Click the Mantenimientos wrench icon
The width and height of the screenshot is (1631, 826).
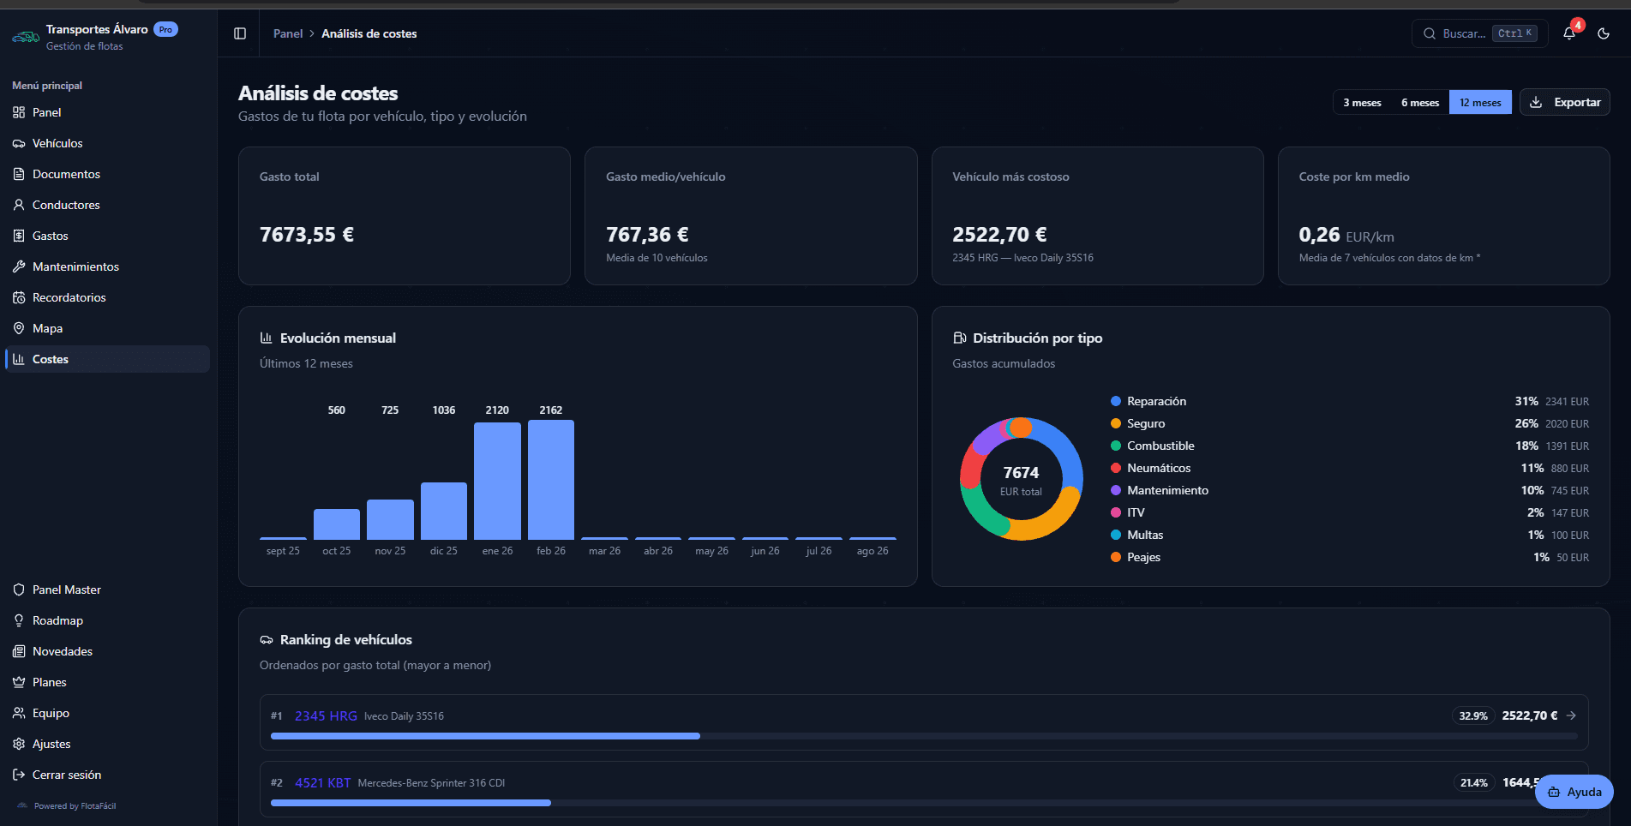click(x=19, y=266)
